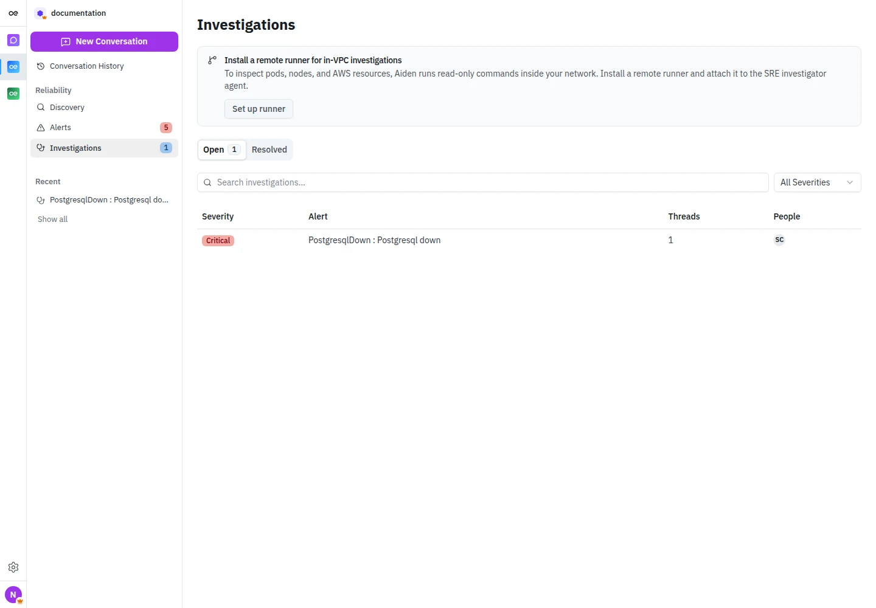This screenshot has width=876, height=608.
Task: Open the PostgresqlDown : Postgresql down alert row
Action: (529, 240)
